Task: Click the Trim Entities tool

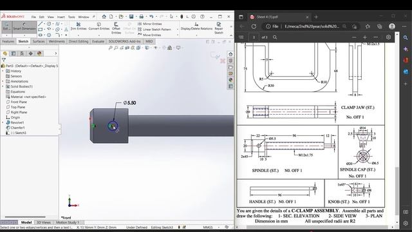Action: (x=79, y=26)
